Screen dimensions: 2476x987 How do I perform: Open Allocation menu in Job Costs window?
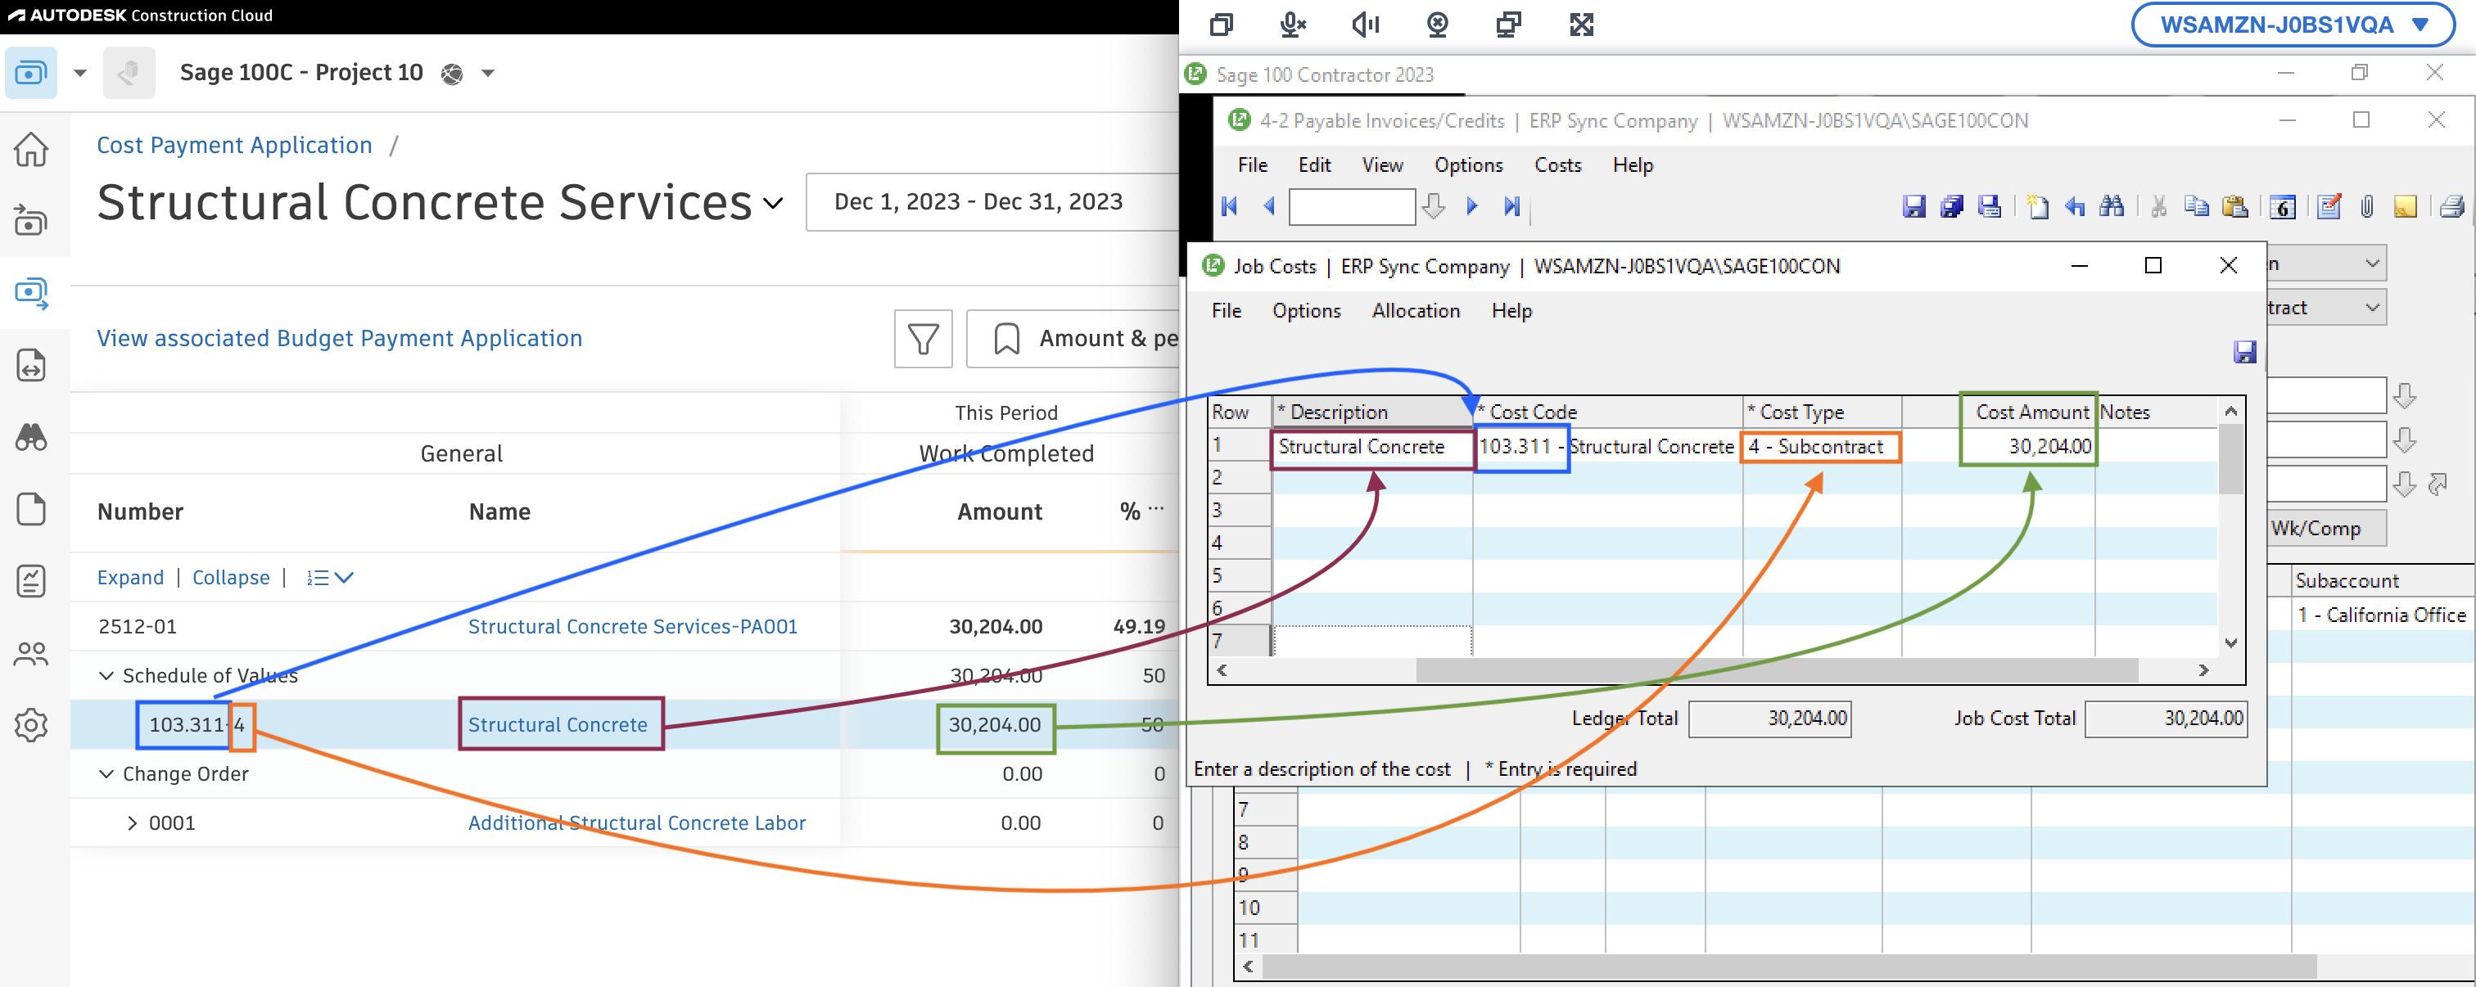(x=1415, y=310)
